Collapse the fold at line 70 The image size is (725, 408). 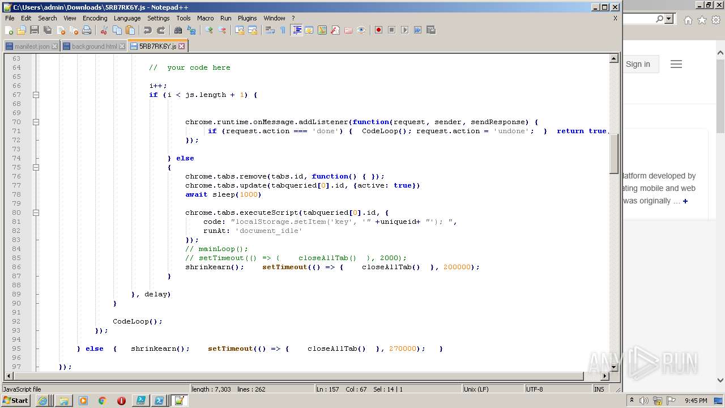(36, 122)
